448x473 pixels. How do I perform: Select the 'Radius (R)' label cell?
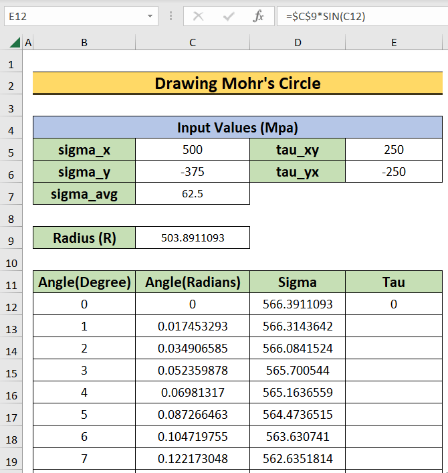click(x=84, y=238)
